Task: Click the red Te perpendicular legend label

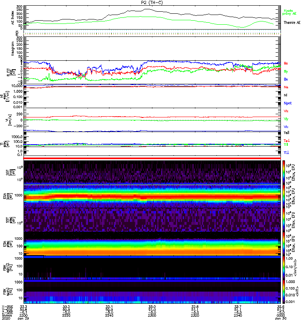Action: pos(287,141)
